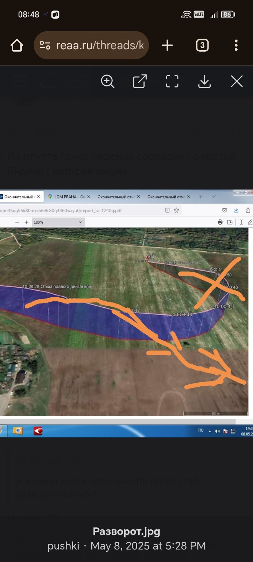This screenshot has width=253, height=562.
Task: Toggle fullscreen mode in image viewer
Action: point(172,81)
